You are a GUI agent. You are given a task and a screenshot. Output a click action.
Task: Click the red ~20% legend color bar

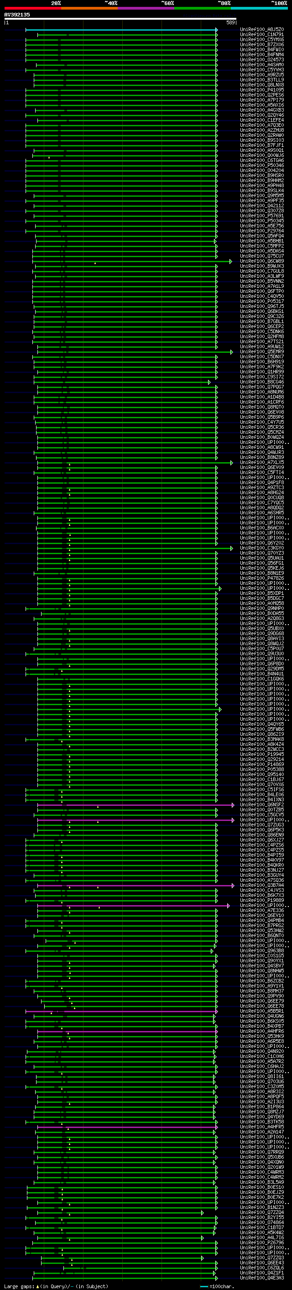(x=32, y=9)
